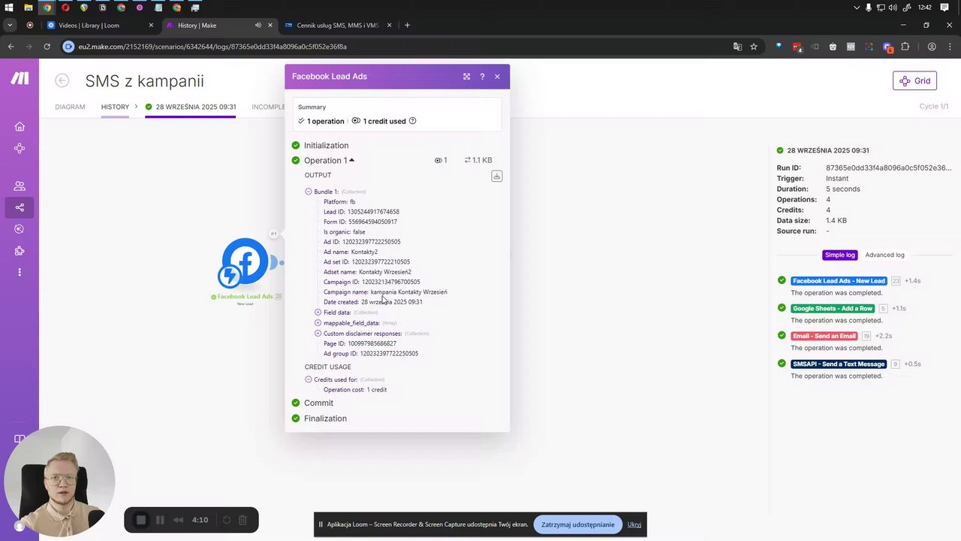961x541 pixels.
Task: Open help question mark in Facebook Lead Ads panel
Action: pos(482,77)
